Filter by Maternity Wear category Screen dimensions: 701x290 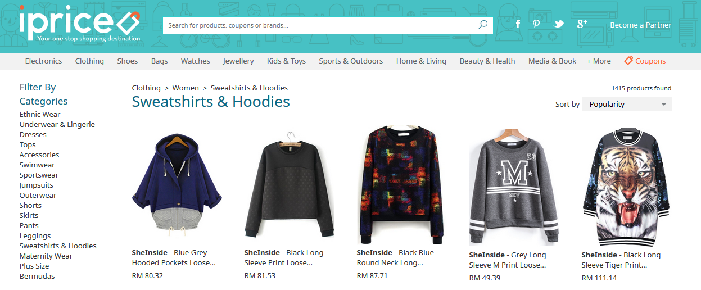tap(46, 256)
